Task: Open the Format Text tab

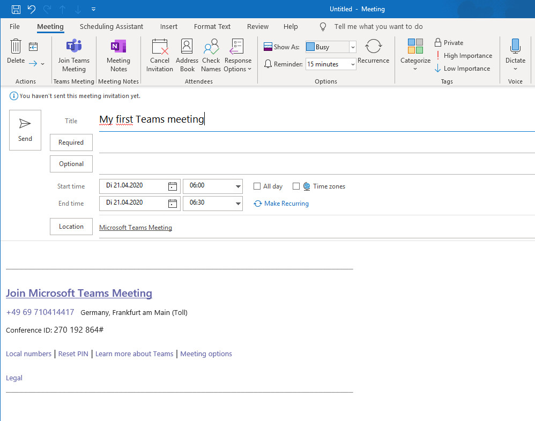Action: [x=212, y=27]
